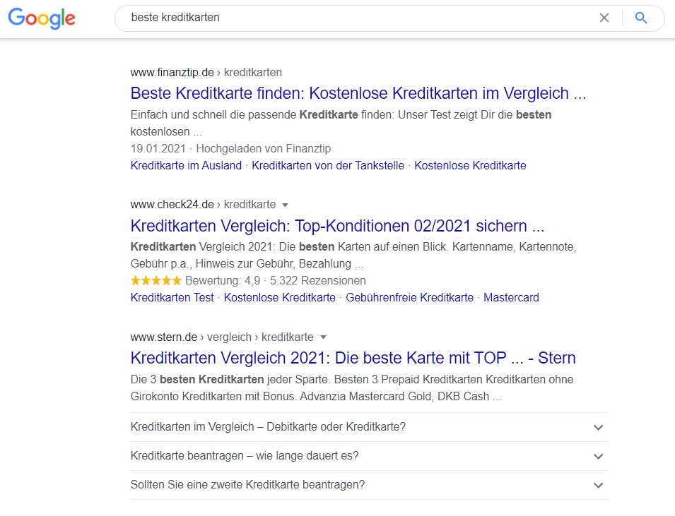
Task: Expand "Kreditkarten im Vergleich – Debitkarte oder Kreditkarte?"
Action: click(x=598, y=428)
